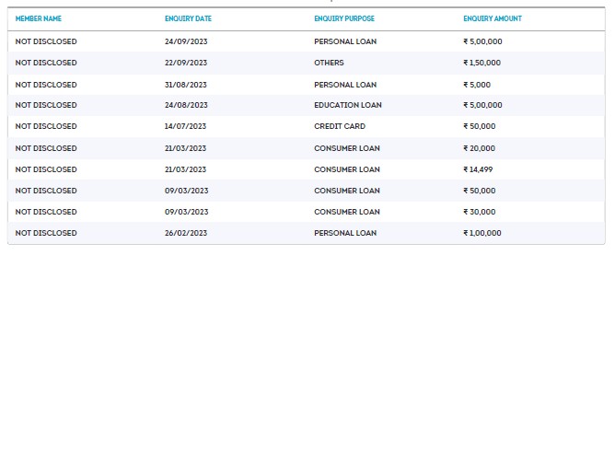Click NOT DISCLOSED in the Education Loan row

tap(46, 105)
